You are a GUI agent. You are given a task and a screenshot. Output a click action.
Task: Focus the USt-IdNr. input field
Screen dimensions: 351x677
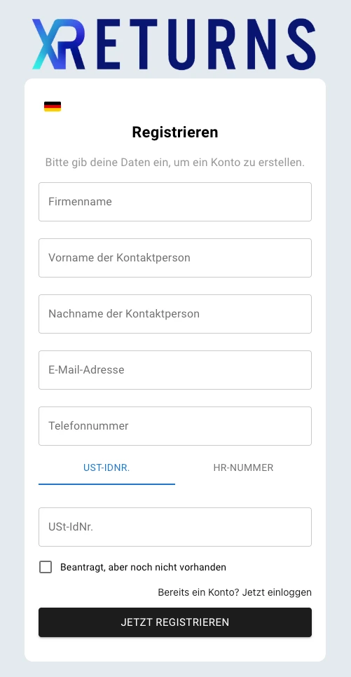175,527
